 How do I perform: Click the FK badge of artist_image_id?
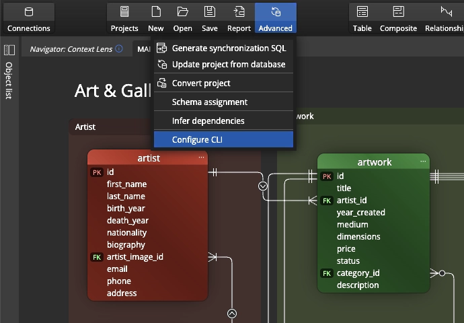coord(97,257)
